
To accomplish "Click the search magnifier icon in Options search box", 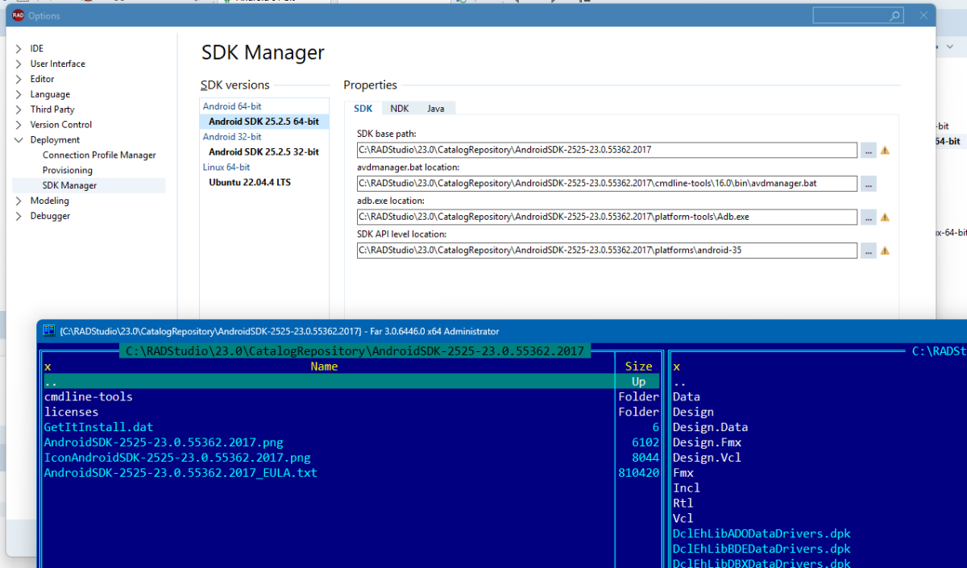I will 895,15.
